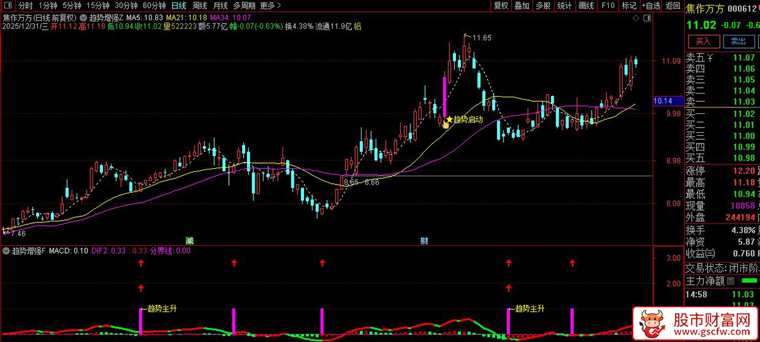
Task: Click the 主力净额 list icon
Action: (731, 281)
